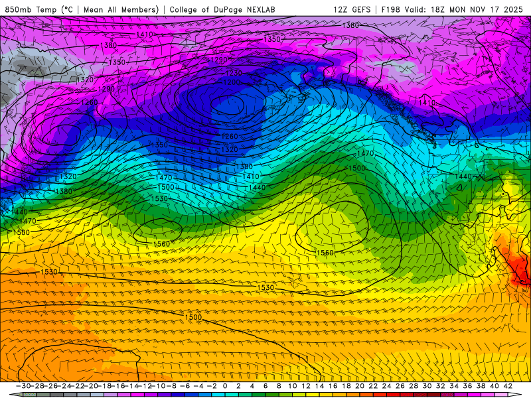Click the 1200 height contour label

point(232,82)
